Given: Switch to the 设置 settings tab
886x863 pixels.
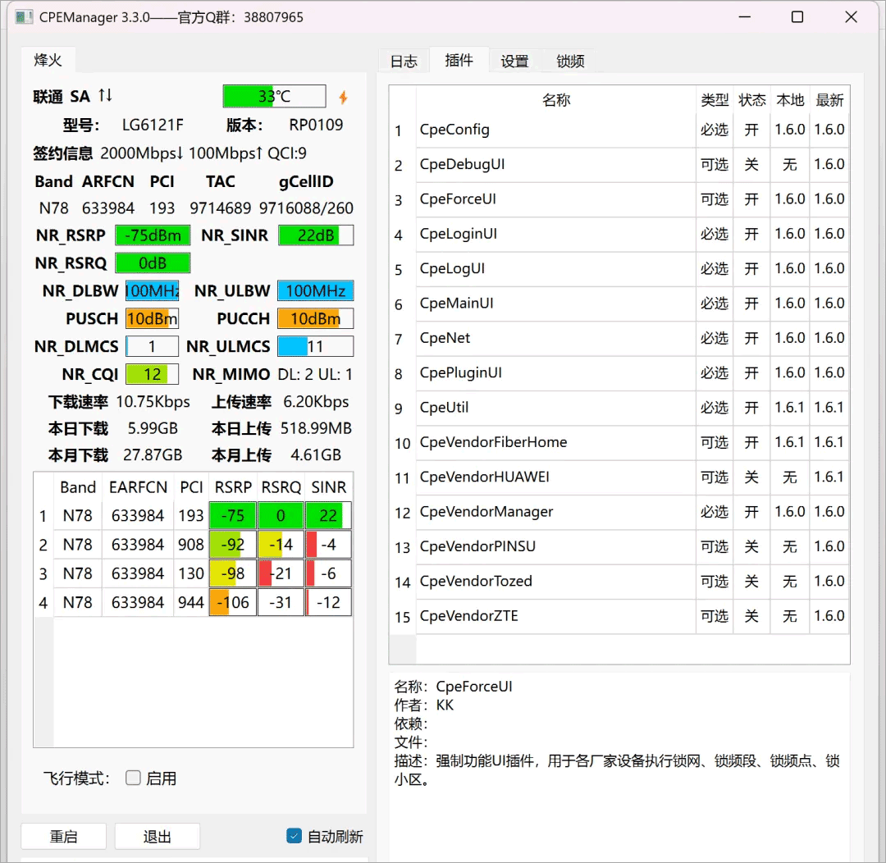Looking at the screenshot, I should point(514,61).
